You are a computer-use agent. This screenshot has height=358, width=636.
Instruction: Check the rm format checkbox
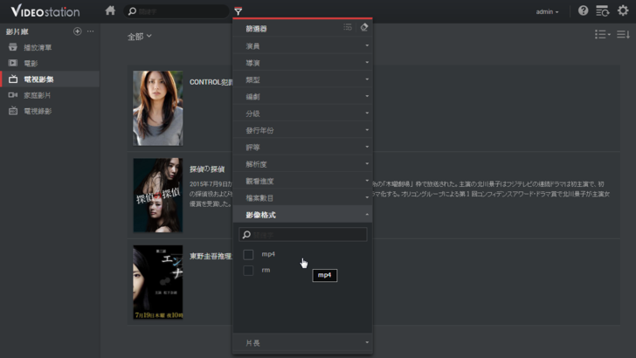tap(249, 271)
